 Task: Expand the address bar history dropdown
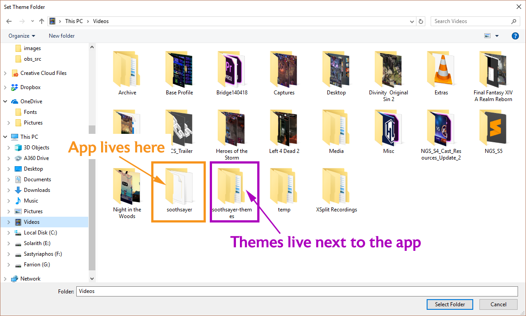pyautogui.click(x=412, y=21)
